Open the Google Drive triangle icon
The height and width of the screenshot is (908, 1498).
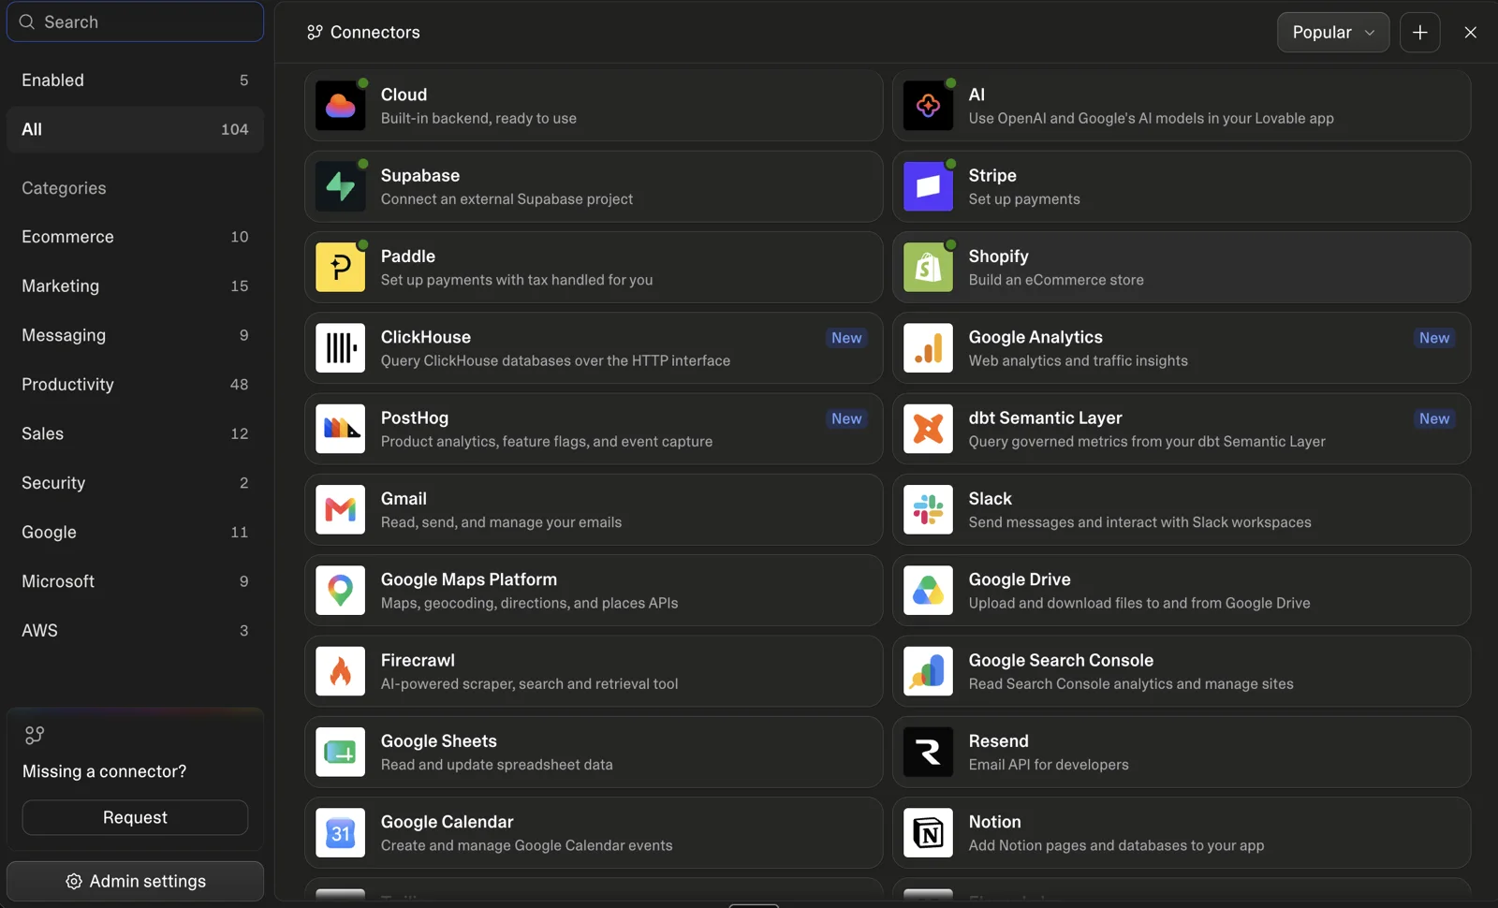point(928,591)
